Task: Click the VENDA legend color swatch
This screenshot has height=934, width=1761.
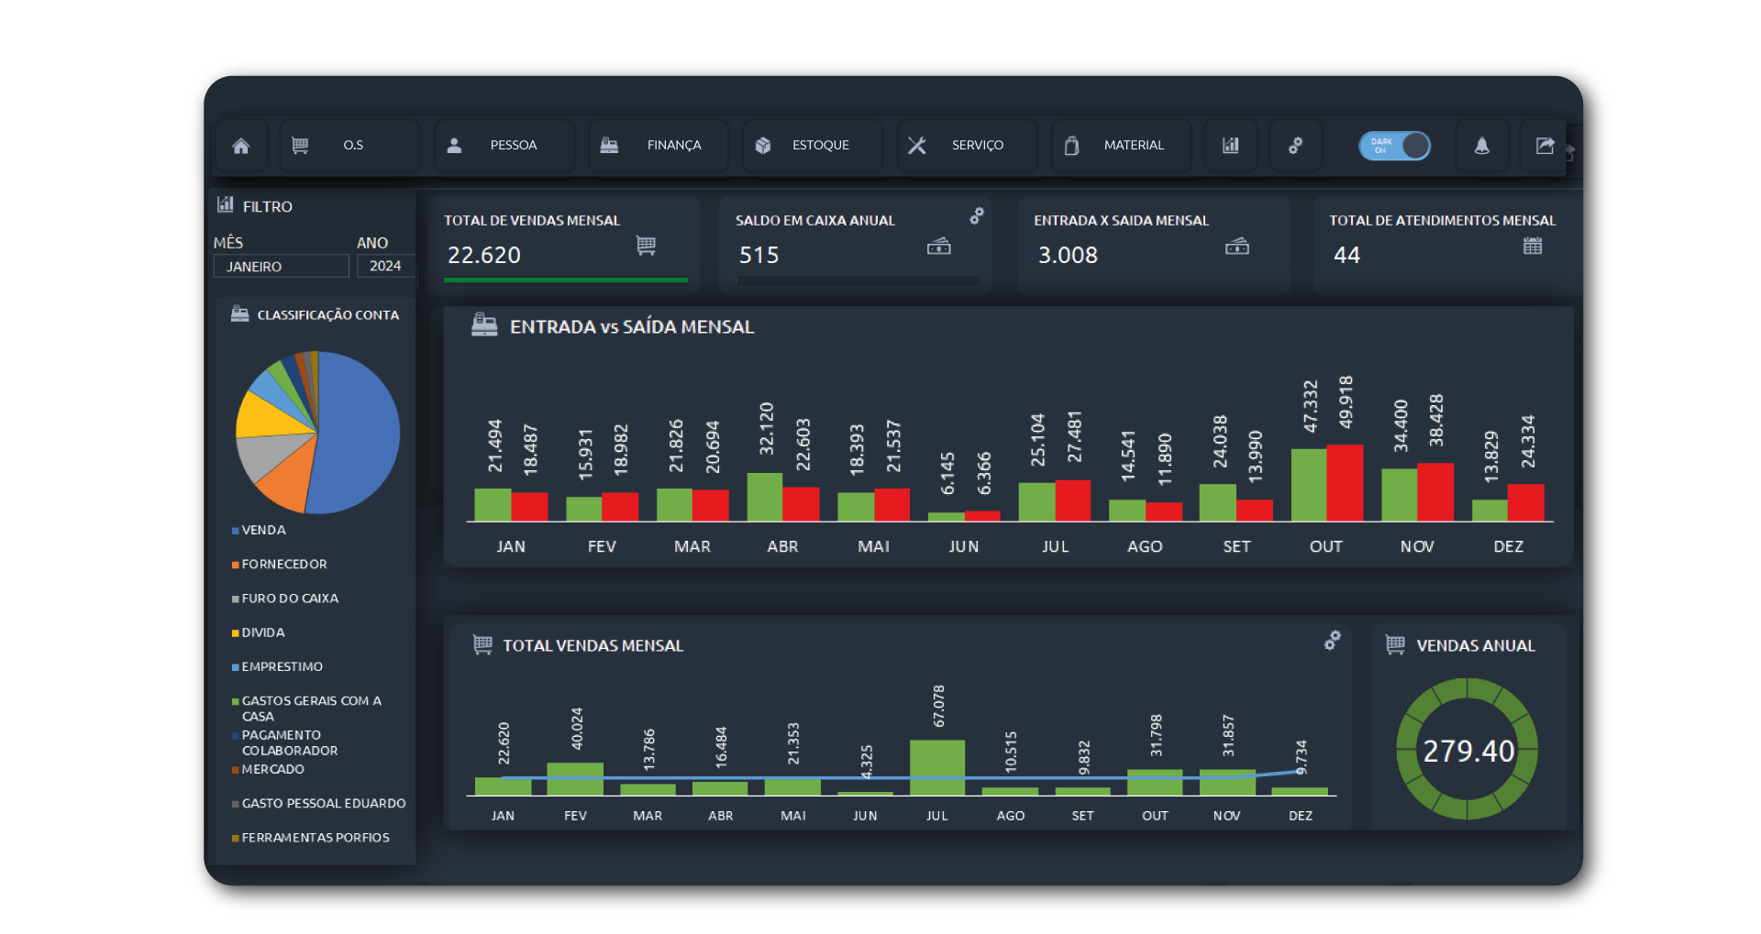Action: tap(236, 531)
